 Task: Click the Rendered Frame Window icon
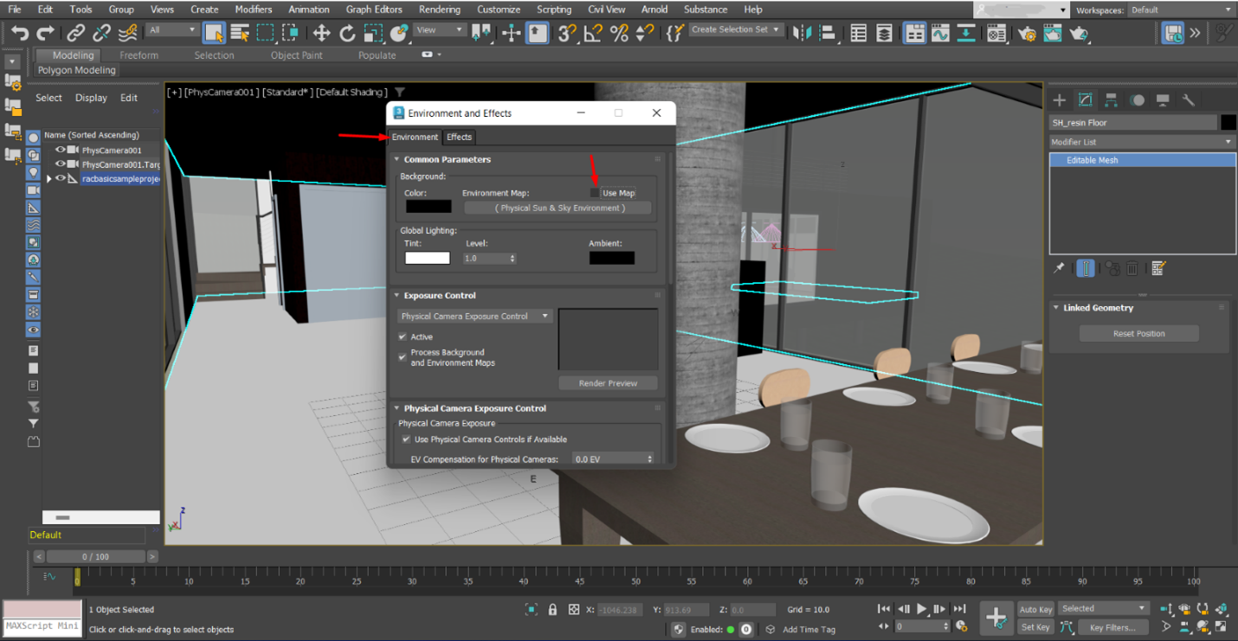[x=1052, y=33]
